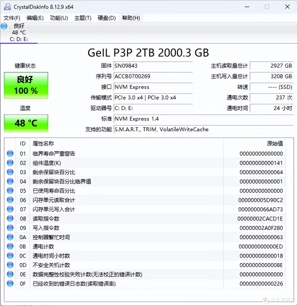Click the status icon for attribute 0F

pyautogui.click(x=10, y=284)
